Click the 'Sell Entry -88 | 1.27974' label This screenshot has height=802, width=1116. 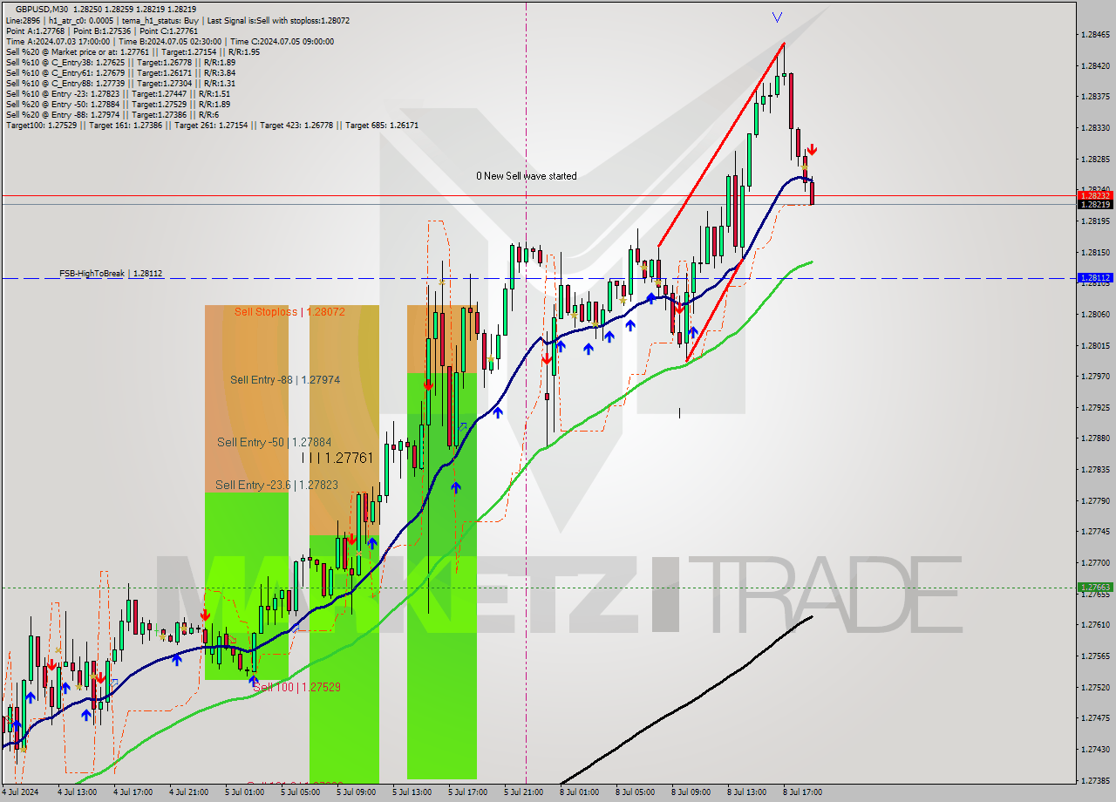point(285,380)
